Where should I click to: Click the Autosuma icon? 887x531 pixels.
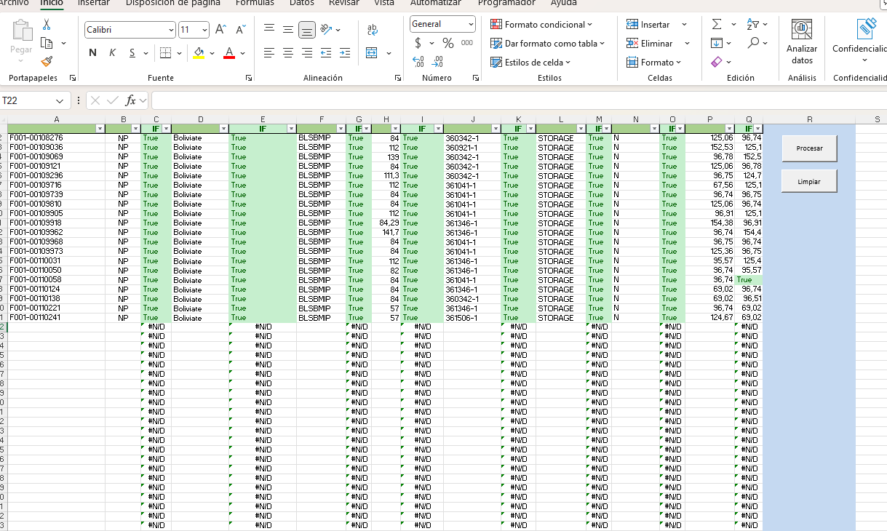tap(717, 24)
